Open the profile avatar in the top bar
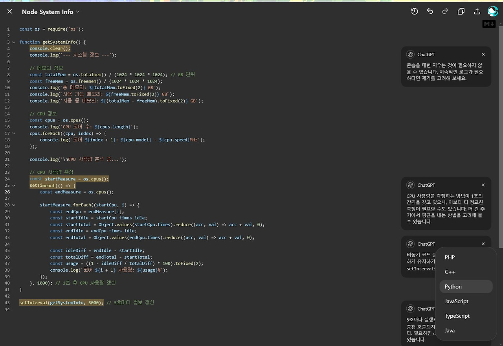The height and width of the screenshot is (346, 503). (493, 11)
